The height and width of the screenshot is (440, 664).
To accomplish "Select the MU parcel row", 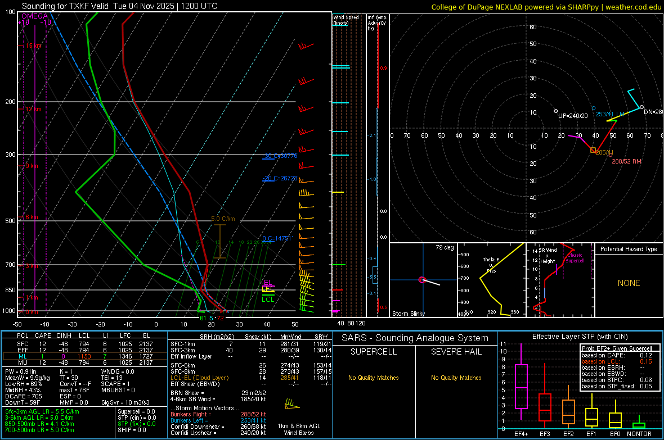I will pyautogui.click(x=85, y=362).
